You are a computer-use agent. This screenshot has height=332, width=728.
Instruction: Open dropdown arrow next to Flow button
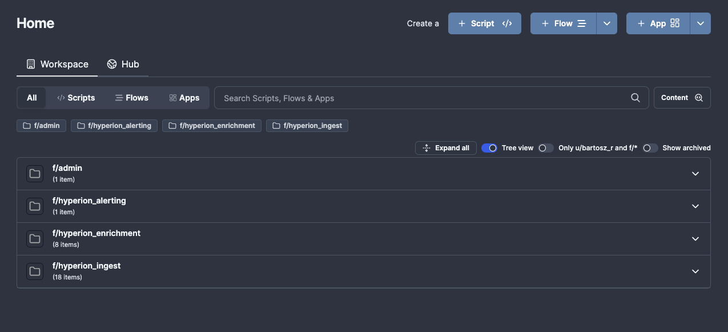point(606,23)
